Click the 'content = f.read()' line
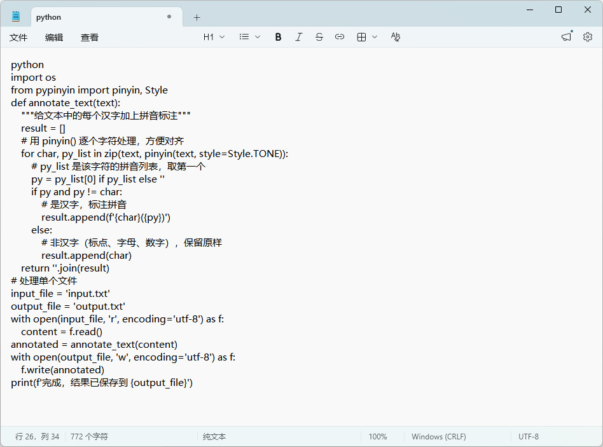 (x=62, y=331)
